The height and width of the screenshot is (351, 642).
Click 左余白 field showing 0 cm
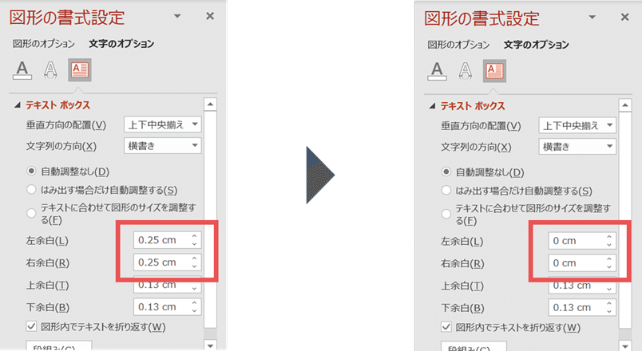(x=582, y=241)
